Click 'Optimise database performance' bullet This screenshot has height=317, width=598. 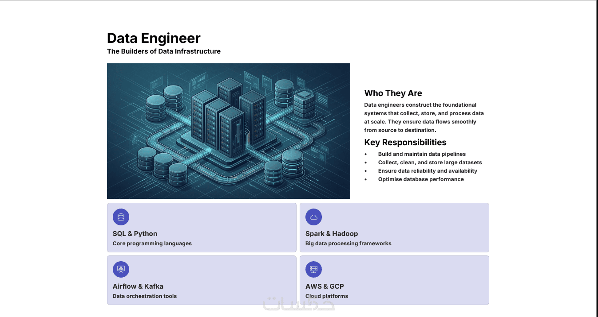pyautogui.click(x=421, y=179)
